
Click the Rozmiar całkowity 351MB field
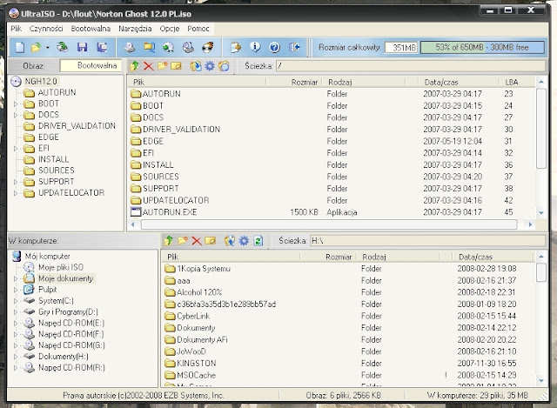tap(401, 47)
